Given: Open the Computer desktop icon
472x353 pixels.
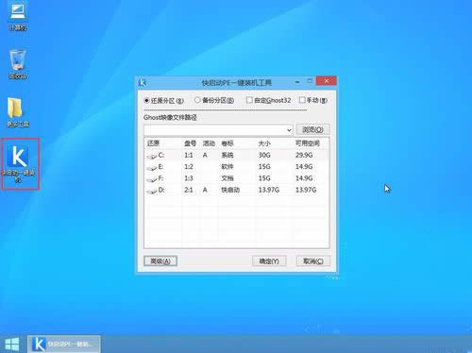Looking at the screenshot, I should click(18, 16).
